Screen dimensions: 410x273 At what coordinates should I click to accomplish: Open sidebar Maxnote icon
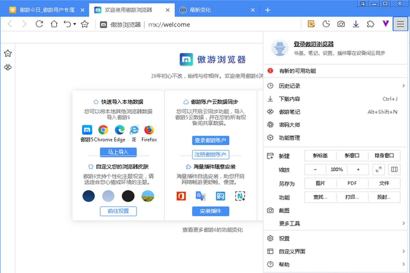tap(8, 68)
